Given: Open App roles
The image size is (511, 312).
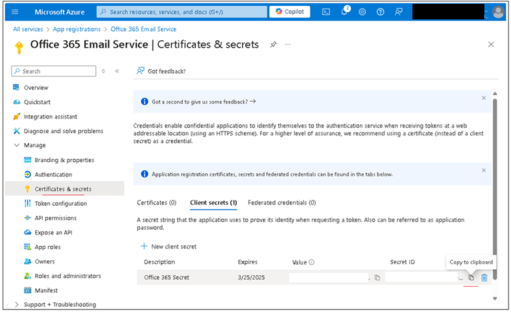Looking at the screenshot, I should click(47, 247).
